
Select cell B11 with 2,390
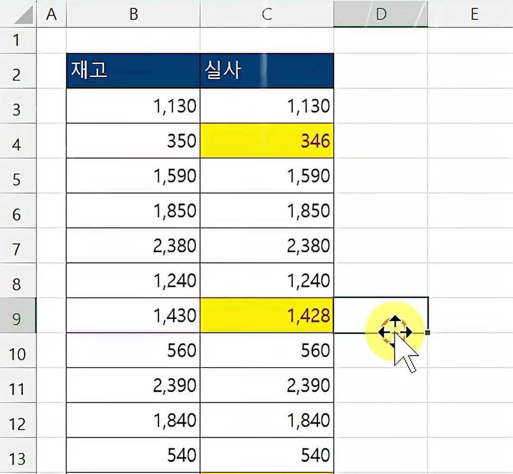click(133, 385)
